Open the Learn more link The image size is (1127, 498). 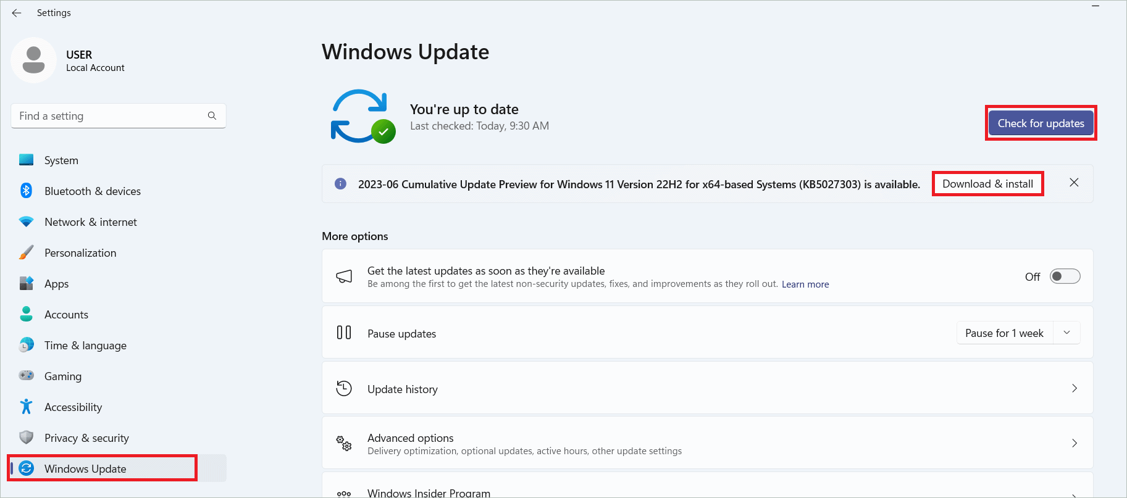coord(805,284)
